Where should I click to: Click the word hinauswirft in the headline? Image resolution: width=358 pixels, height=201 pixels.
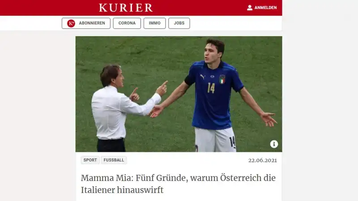[140, 190]
